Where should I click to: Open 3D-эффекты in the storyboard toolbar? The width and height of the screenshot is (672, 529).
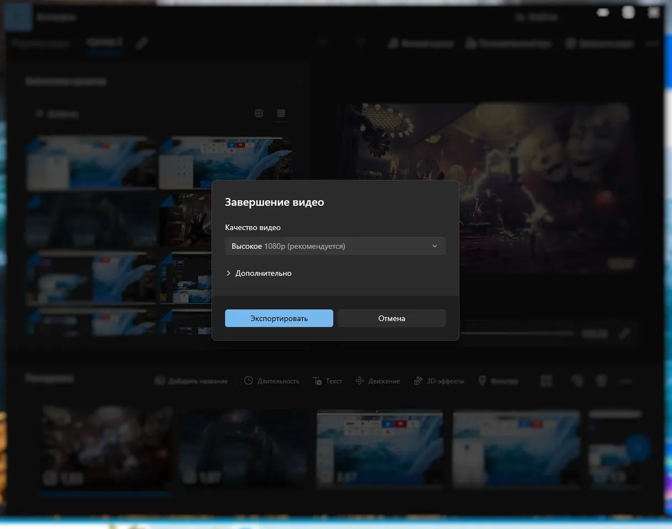tap(439, 381)
